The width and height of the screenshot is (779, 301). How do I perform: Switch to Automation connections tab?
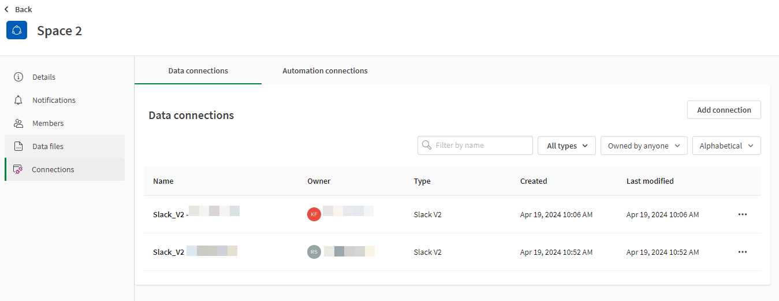(325, 70)
